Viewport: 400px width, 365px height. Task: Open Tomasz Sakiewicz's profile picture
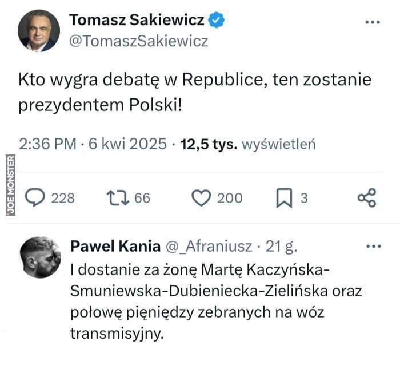click(39, 31)
